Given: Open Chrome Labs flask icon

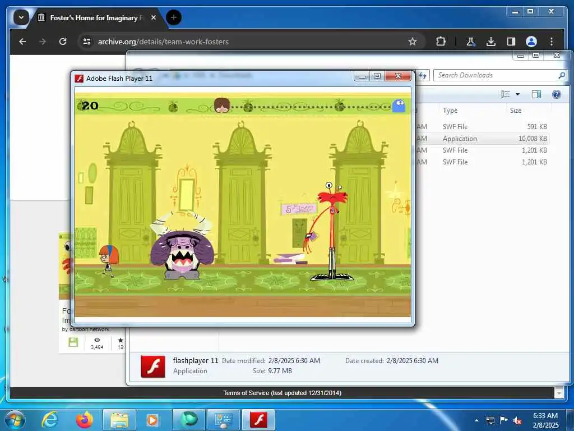Looking at the screenshot, I should 471,42.
